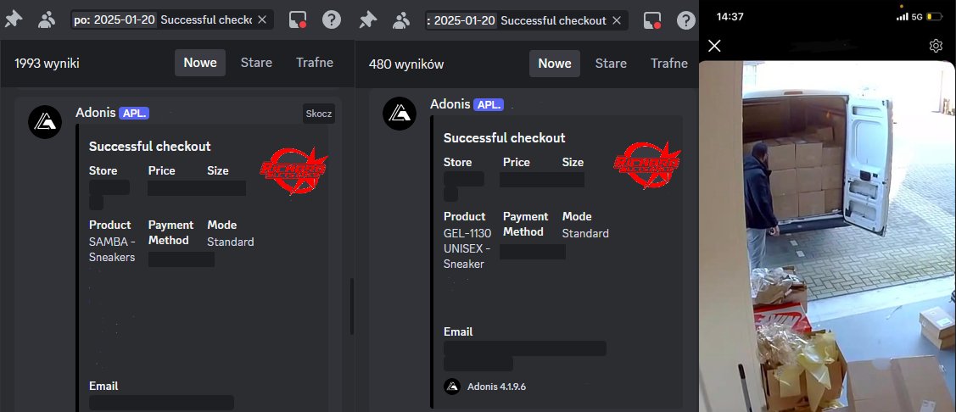Click APL. badge on GEL-1130 checkout message
Screen dimensions: 956x412
tap(489, 105)
